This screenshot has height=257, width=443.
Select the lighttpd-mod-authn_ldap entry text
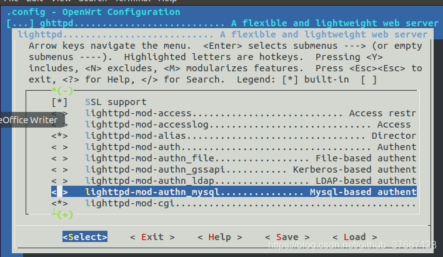click(150, 181)
